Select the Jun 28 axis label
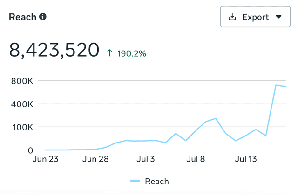 [x=95, y=160]
